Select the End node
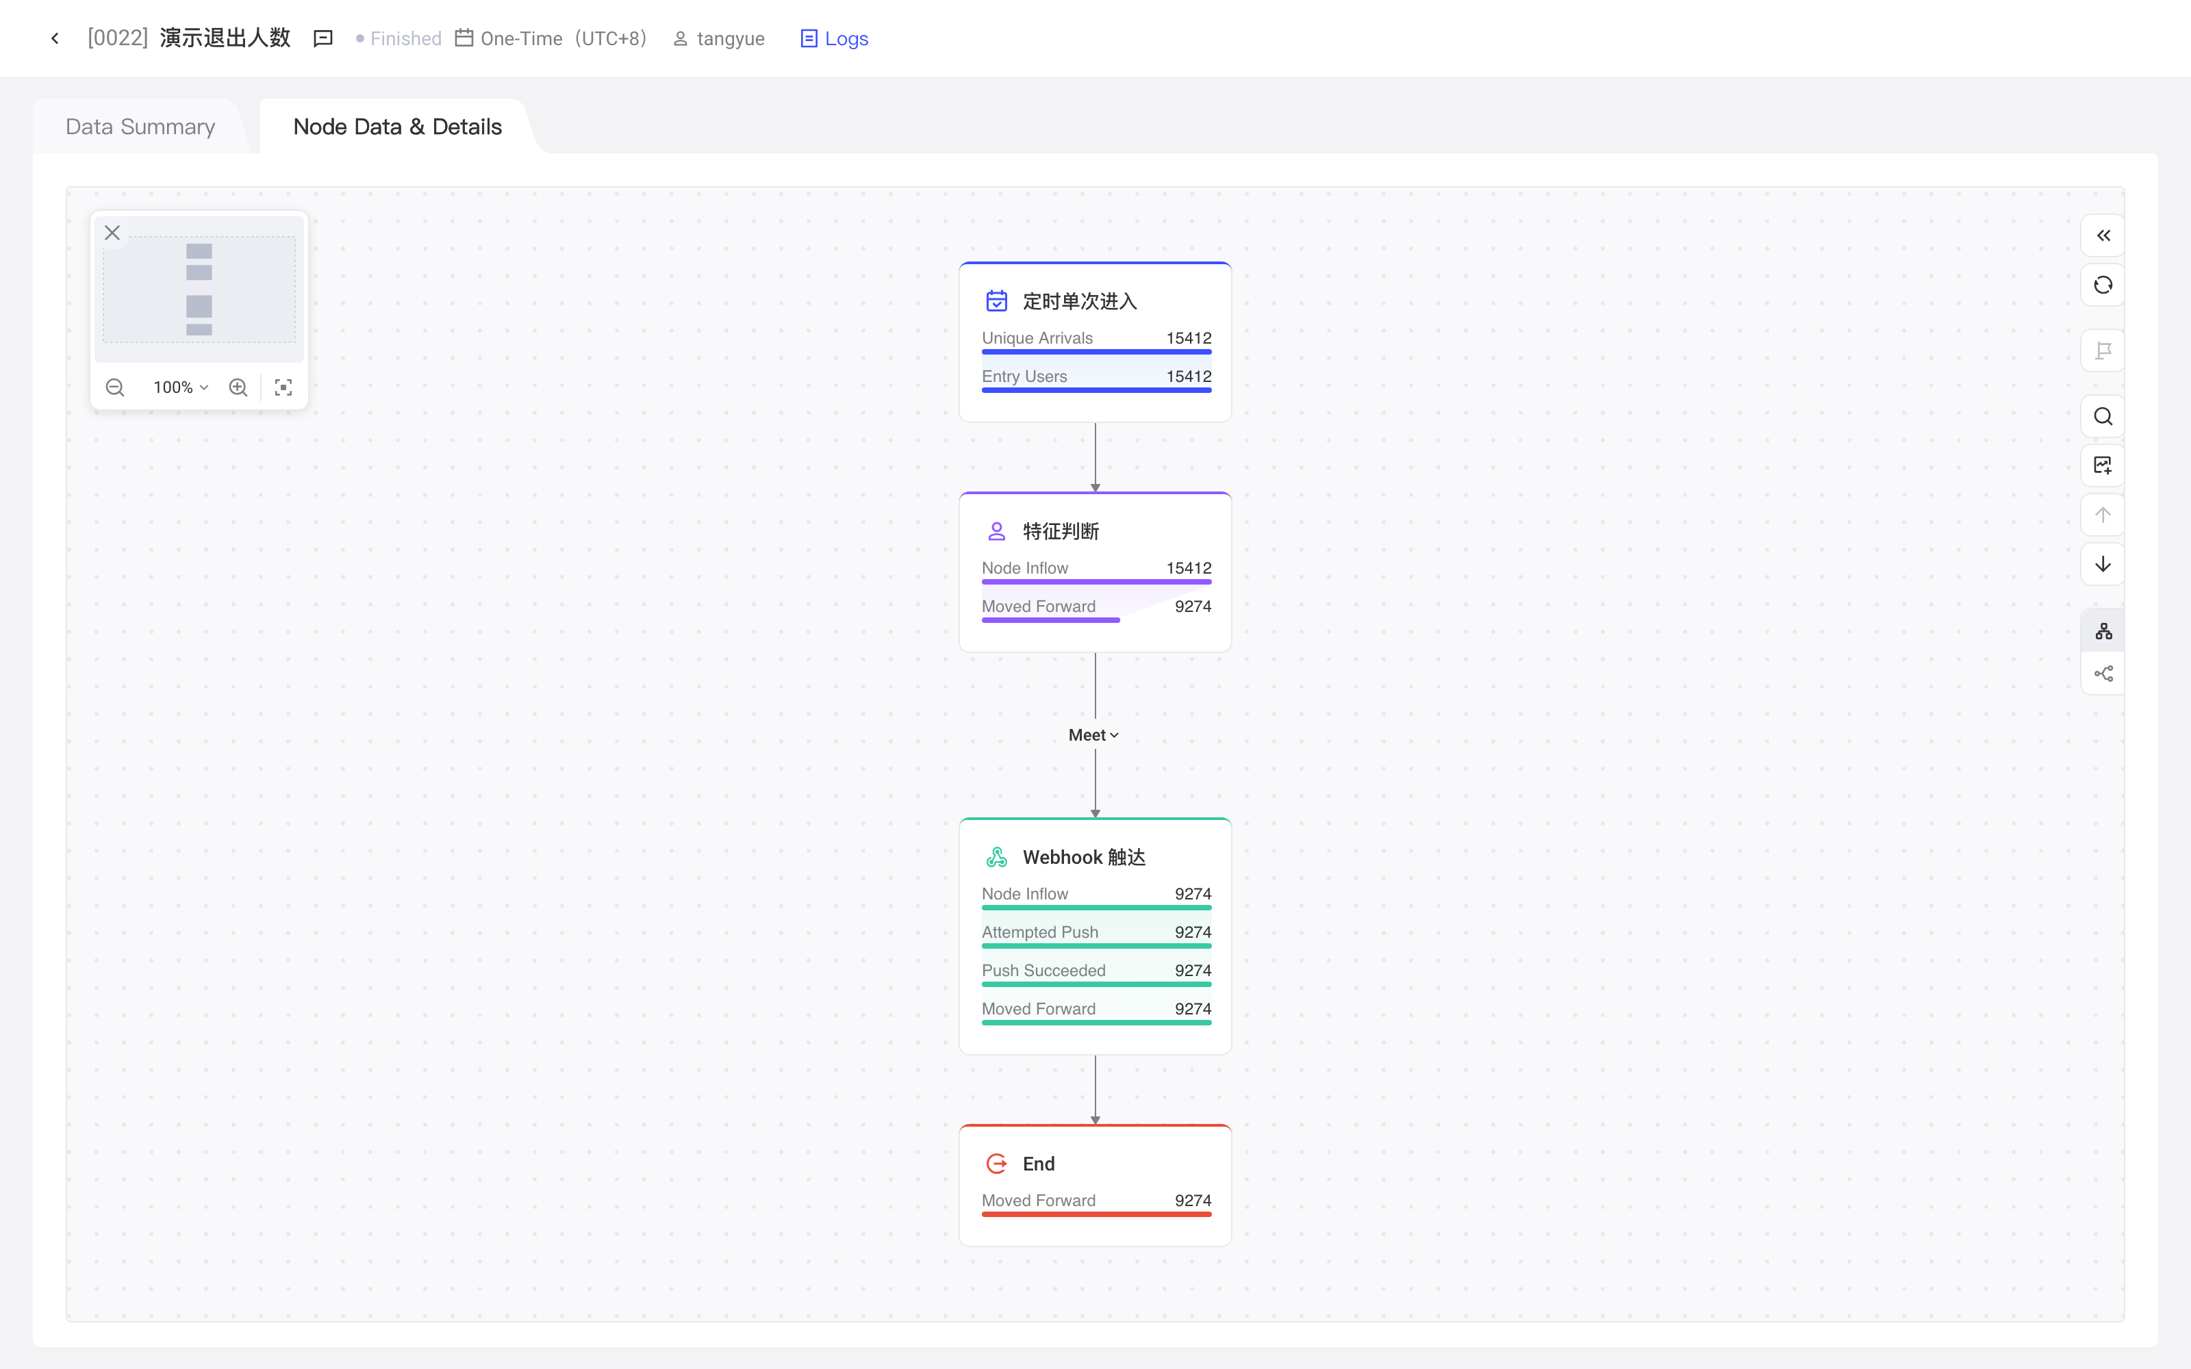 tap(1095, 1185)
